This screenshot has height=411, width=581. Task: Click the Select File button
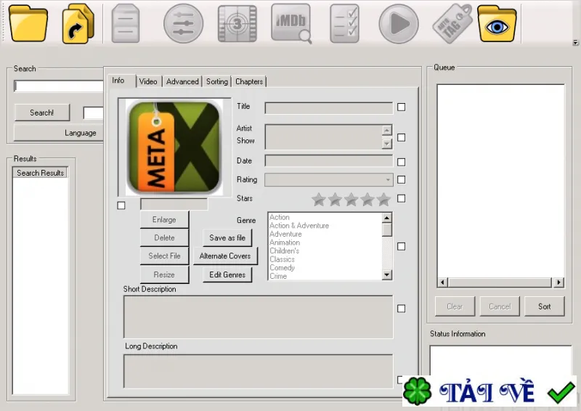[x=164, y=256]
